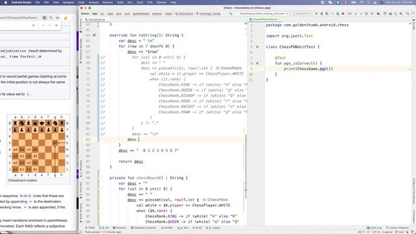Open the Profiler tool window

[167, 228]
